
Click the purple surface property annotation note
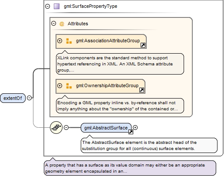pyautogui.click(x=130, y=168)
